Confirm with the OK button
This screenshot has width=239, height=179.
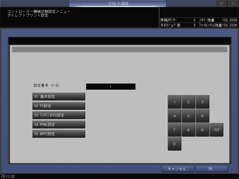tap(212, 169)
